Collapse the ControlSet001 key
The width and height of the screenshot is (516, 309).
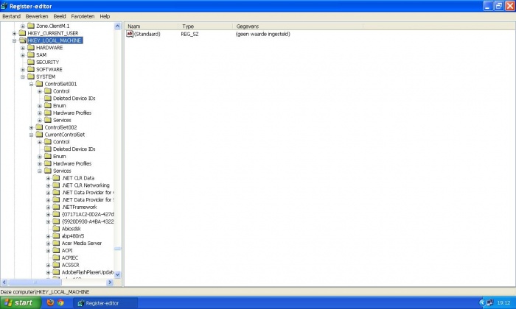tap(31, 84)
